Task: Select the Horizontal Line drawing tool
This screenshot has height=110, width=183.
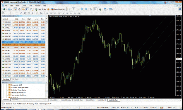Action: [17, 13]
